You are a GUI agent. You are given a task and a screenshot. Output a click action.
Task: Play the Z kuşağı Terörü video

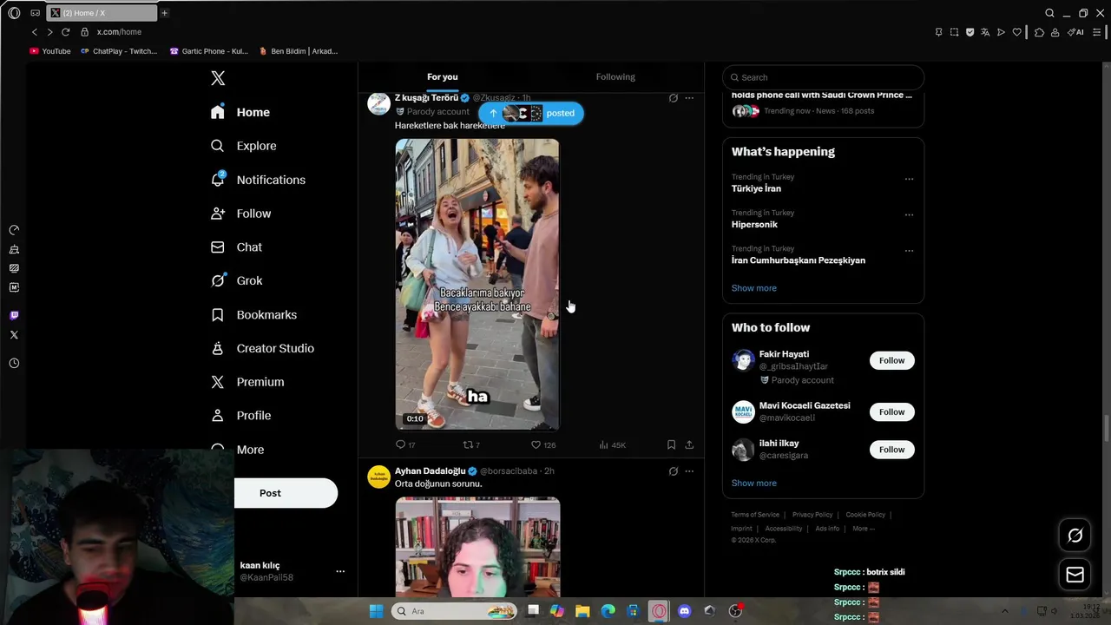click(477, 285)
